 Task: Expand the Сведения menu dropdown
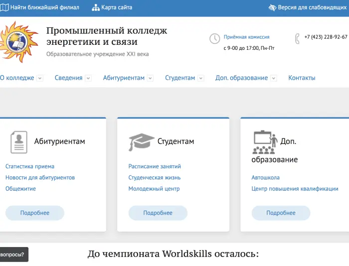(x=88, y=78)
